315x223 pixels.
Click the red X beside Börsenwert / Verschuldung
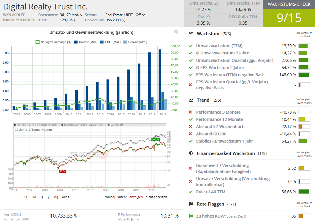190,168
